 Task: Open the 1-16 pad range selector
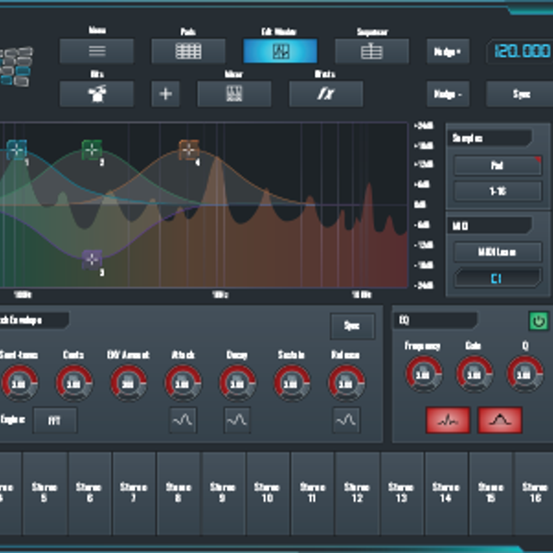tap(497, 192)
